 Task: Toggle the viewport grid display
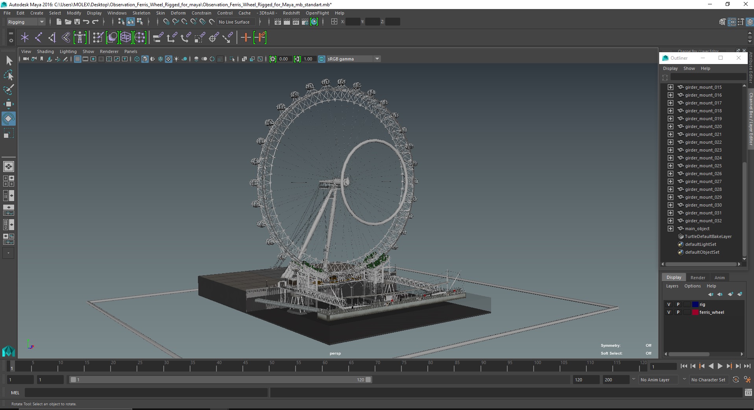tap(78, 59)
